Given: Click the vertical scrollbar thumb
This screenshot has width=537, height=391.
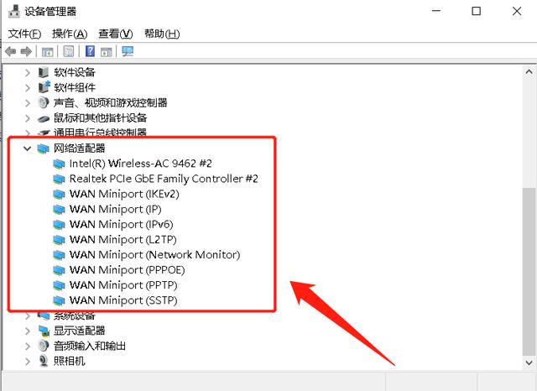Looking at the screenshot, I should click(x=529, y=272).
